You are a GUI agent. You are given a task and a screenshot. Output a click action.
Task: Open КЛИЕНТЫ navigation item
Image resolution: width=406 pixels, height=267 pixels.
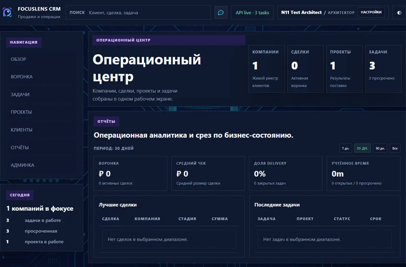[22, 130]
